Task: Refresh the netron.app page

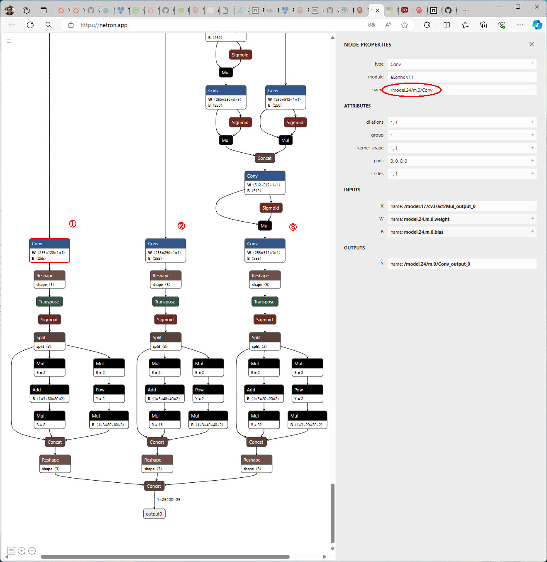Action: 30,25
